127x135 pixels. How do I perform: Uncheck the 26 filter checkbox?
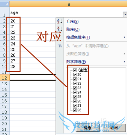(75, 101)
